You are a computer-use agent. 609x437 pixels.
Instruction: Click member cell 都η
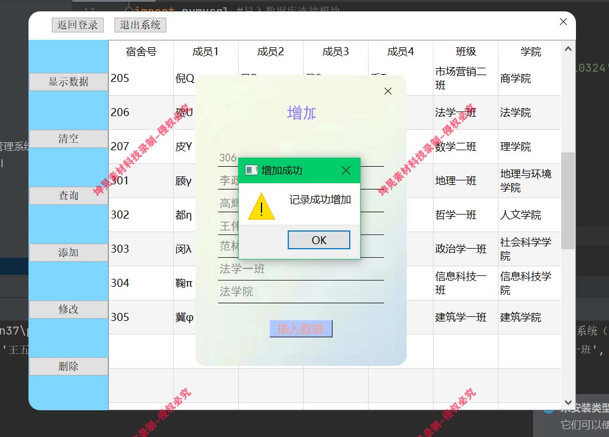coord(185,215)
